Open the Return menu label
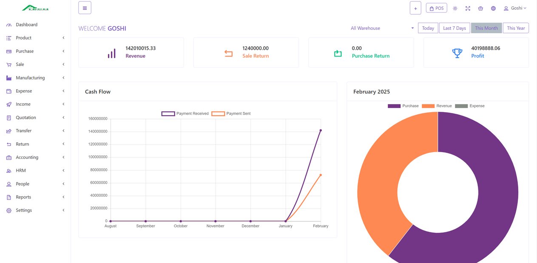Image resolution: width=537 pixels, height=263 pixels. [23, 144]
